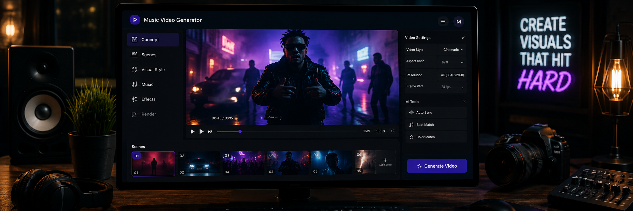Click the first play button in player
This screenshot has height=211, width=633.
[192, 132]
